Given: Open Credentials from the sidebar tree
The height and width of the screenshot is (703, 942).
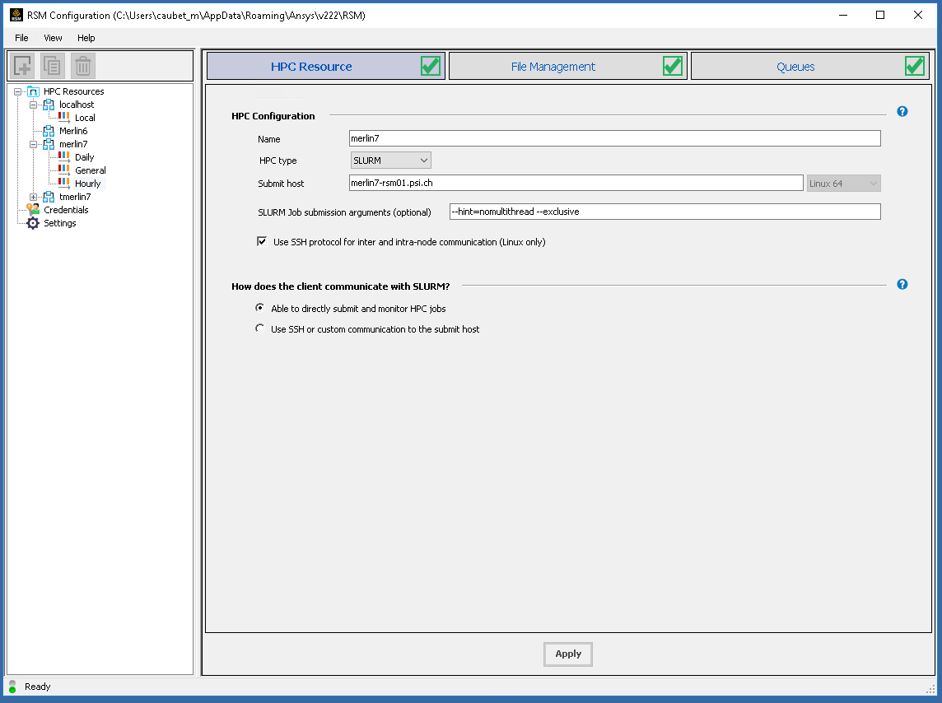Looking at the screenshot, I should (64, 209).
